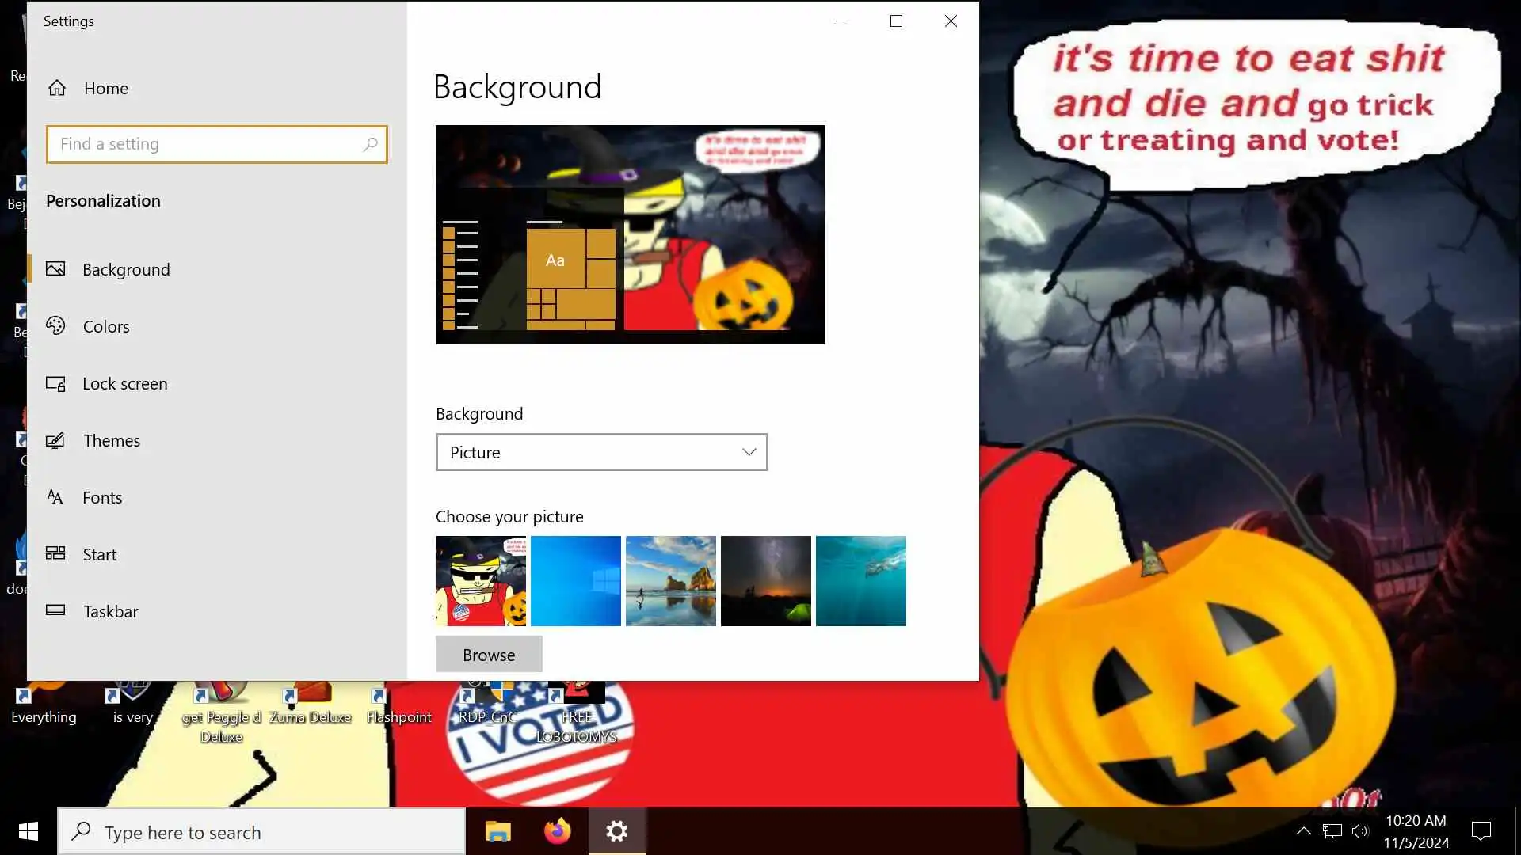Choose the underwater swimmer wallpaper thumbnail

click(x=861, y=581)
